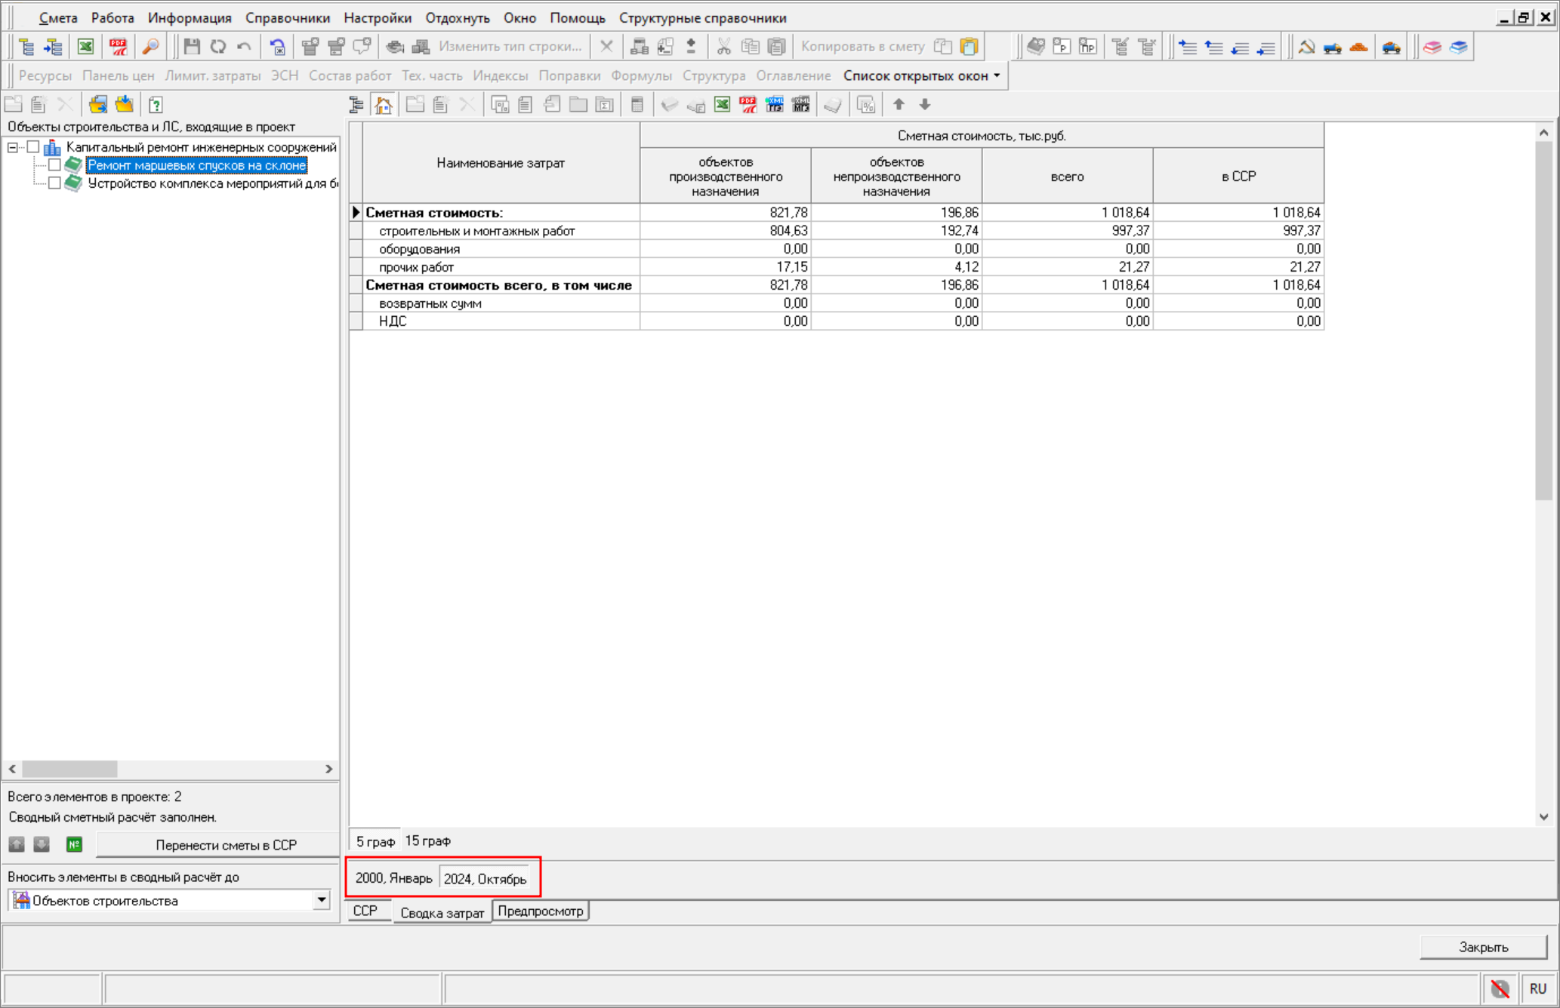
Task: Switch to Предпросмотр tab
Action: 540,911
